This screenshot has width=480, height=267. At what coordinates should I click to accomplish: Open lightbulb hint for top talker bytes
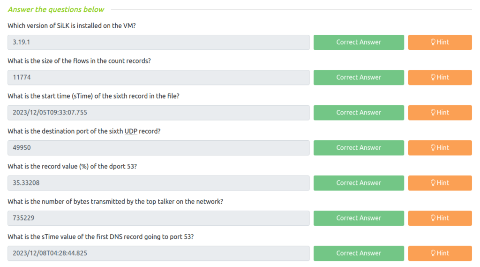tap(440, 218)
